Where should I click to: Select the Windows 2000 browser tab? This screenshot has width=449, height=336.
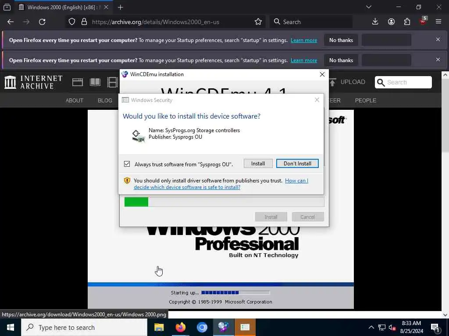point(64,7)
